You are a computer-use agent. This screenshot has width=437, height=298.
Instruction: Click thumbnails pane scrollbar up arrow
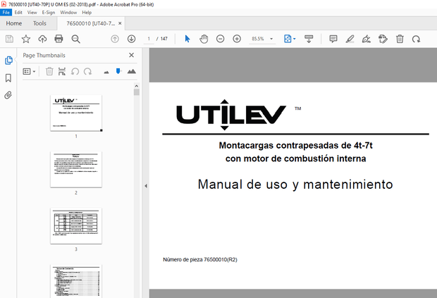click(x=136, y=86)
